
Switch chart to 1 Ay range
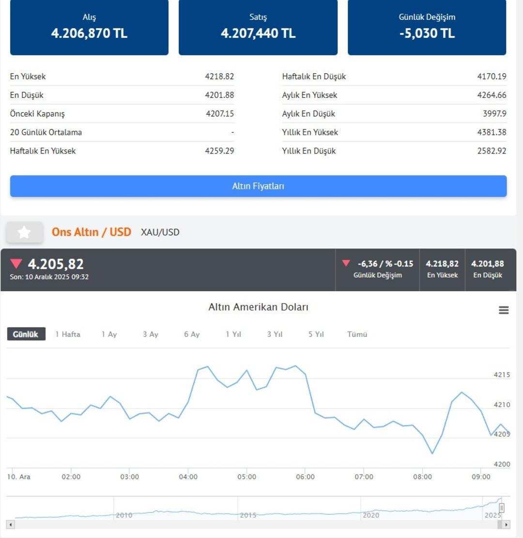click(x=109, y=334)
